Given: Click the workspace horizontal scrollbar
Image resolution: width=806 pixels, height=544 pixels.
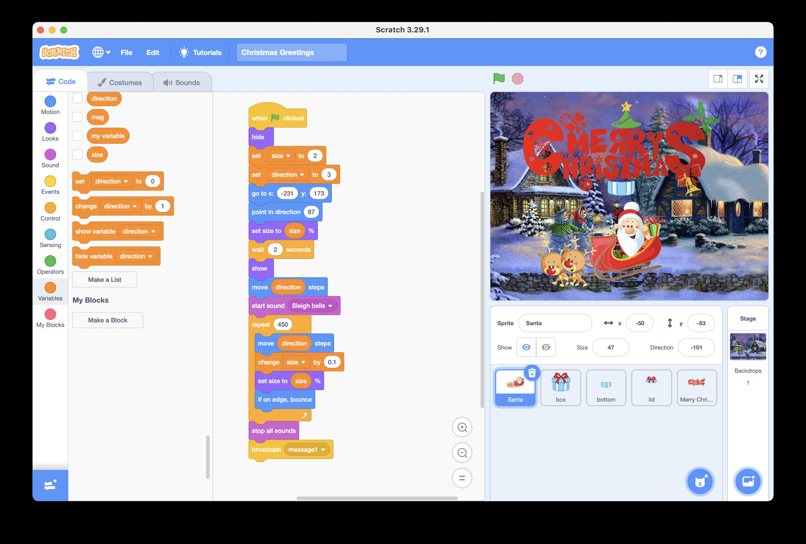Looking at the screenshot, I should tap(377, 498).
